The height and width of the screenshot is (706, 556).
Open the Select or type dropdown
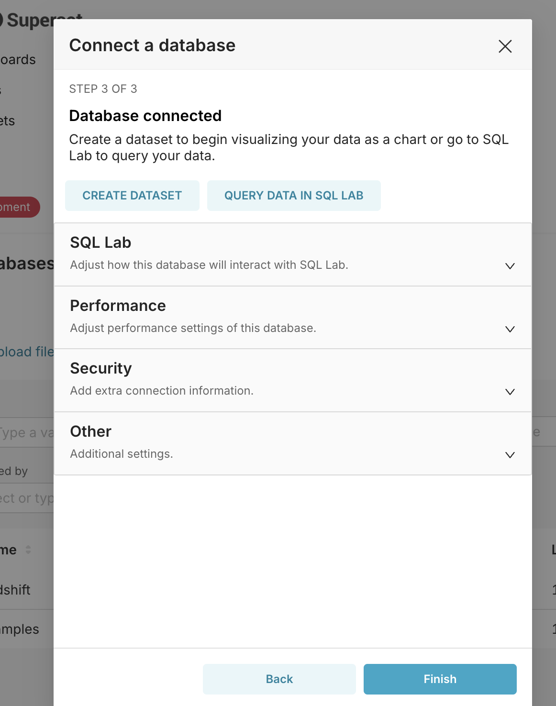pyautogui.click(x=27, y=498)
